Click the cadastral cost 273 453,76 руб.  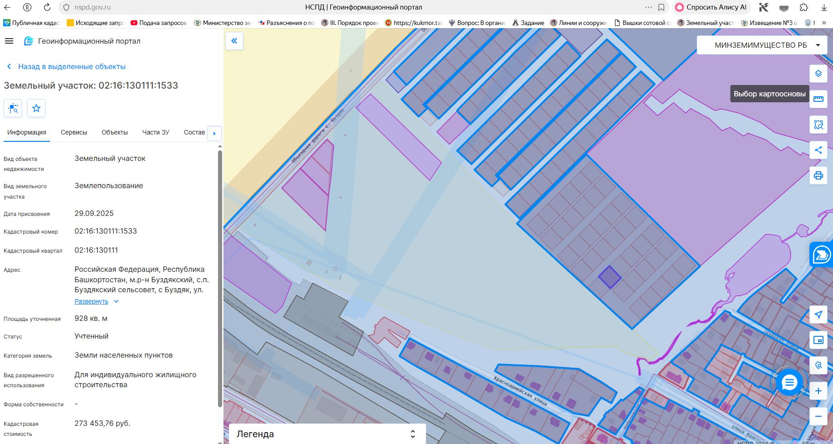(x=102, y=423)
